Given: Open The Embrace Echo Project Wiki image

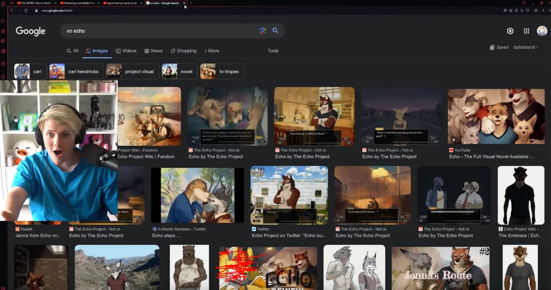Looking at the screenshot, I should (521, 195).
